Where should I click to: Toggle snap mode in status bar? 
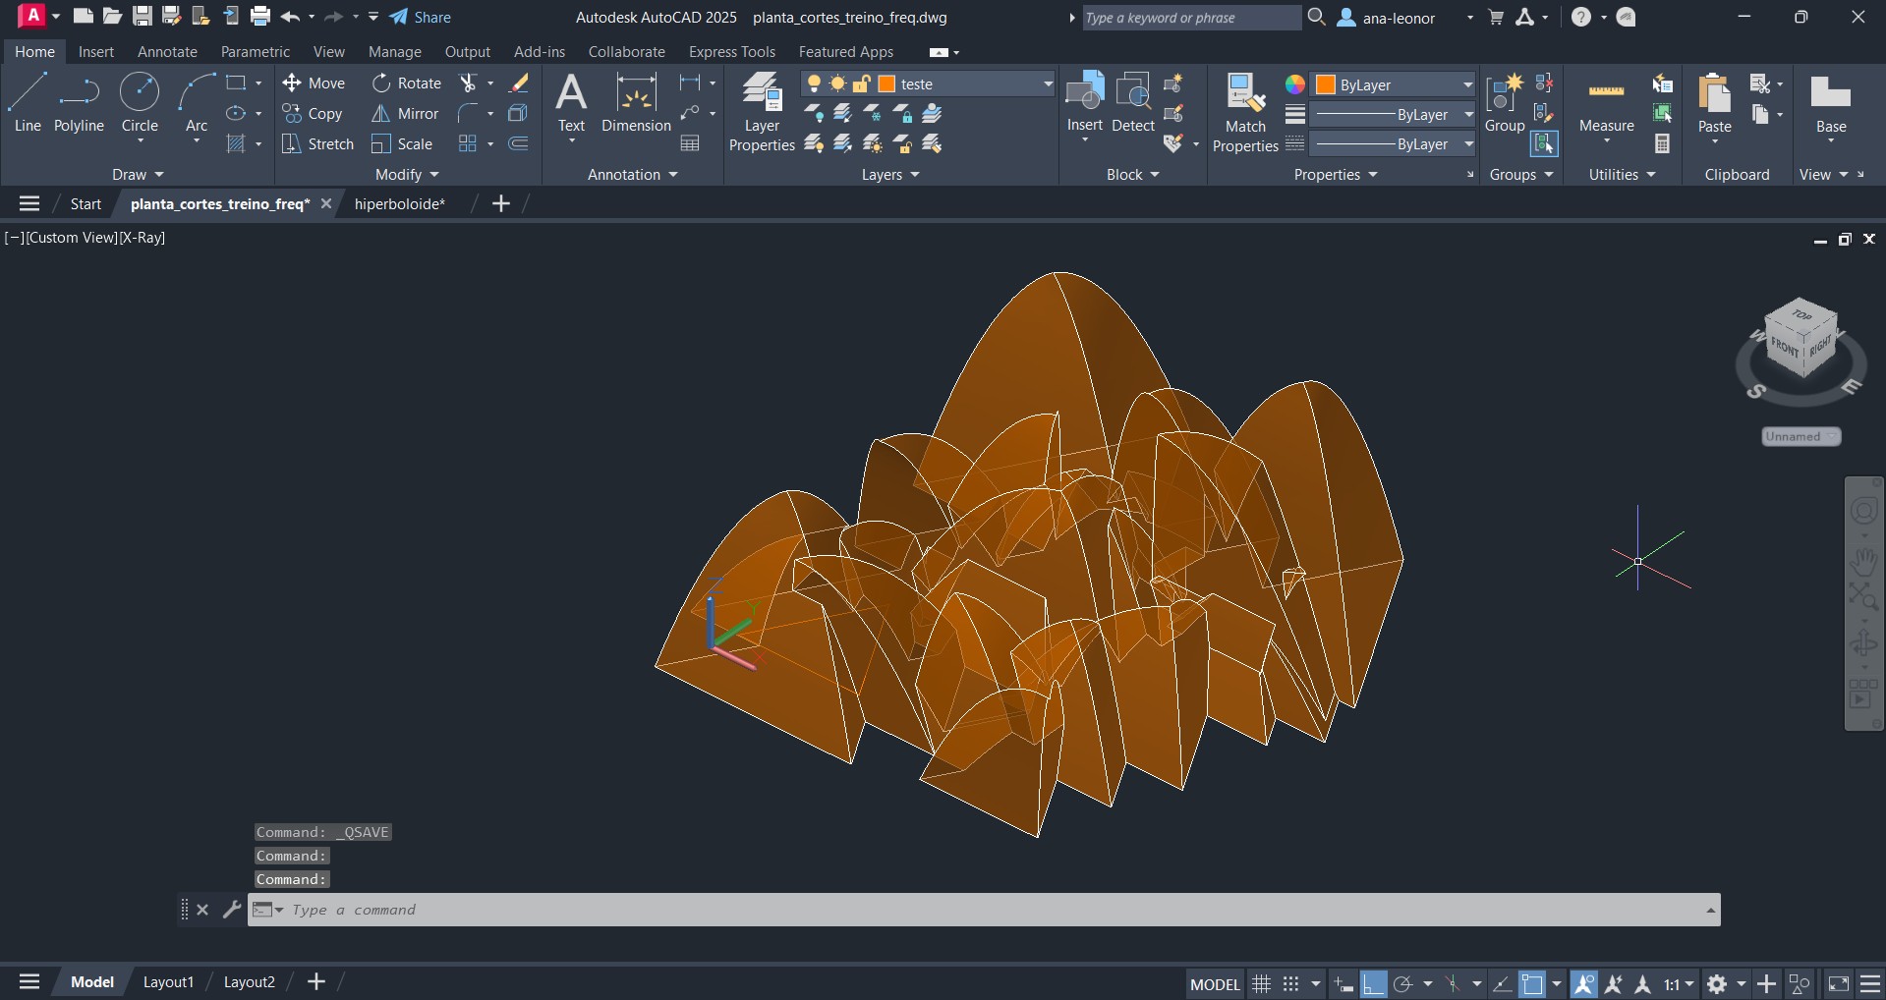point(1291,983)
